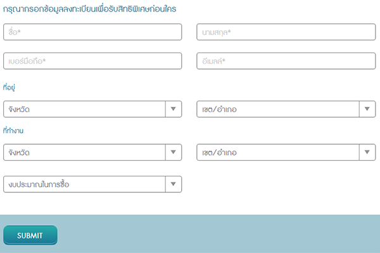The image size is (380, 253).
Task: Click the ที่อยู่ section label
Action: [9, 87]
